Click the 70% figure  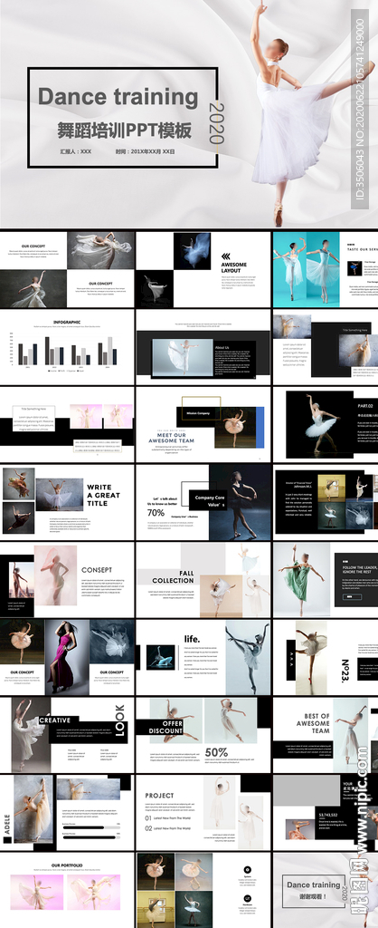[x=156, y=513]
